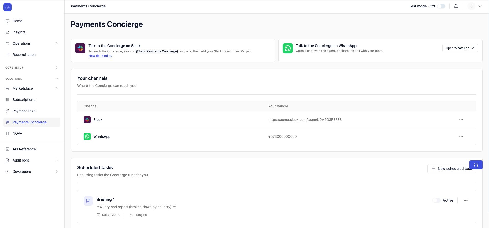The image size is (489, 228).
Task: Click the Daily · 20:00 schedule text
Action: [x=111, y=215]
